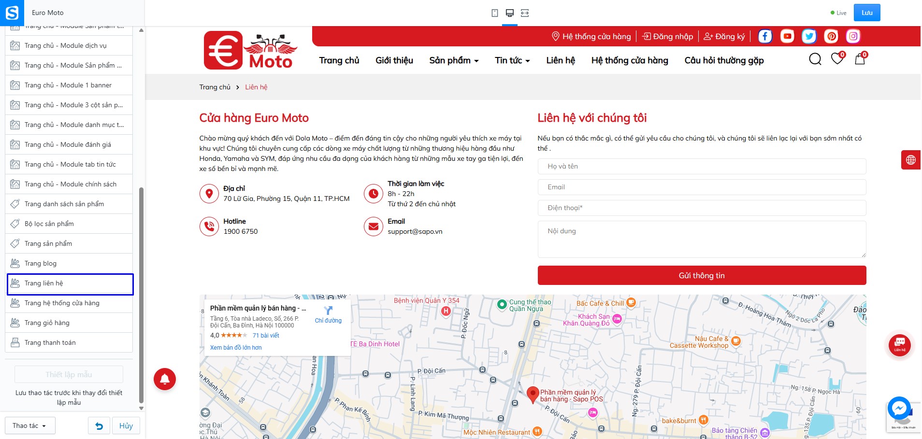Open the Thao tác dropdown
922x439 pixels.
pos(30,426)
